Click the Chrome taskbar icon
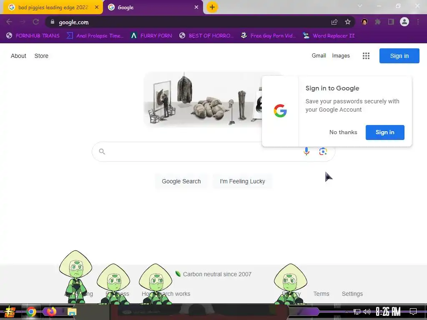 [31, 312]
